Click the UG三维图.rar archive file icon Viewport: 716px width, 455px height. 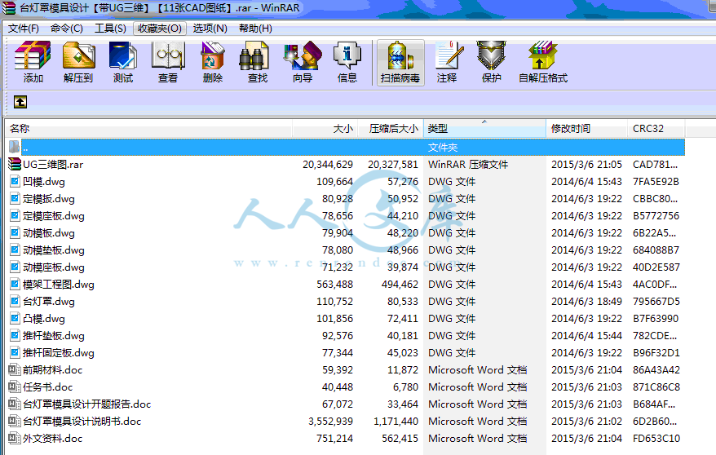15,164
